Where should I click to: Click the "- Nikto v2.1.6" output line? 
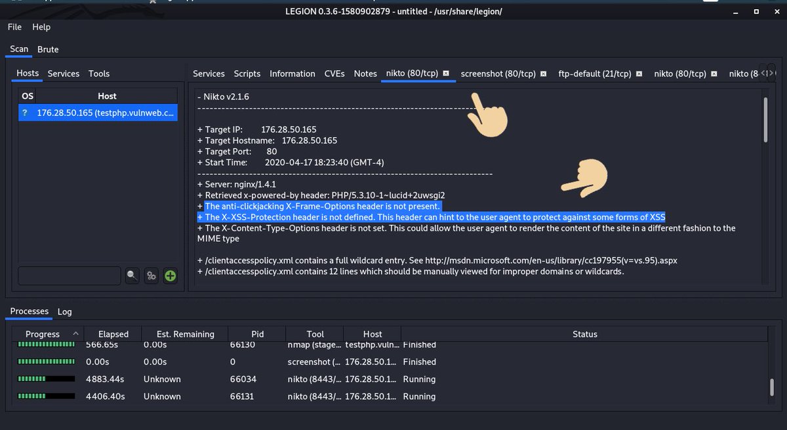223,96
